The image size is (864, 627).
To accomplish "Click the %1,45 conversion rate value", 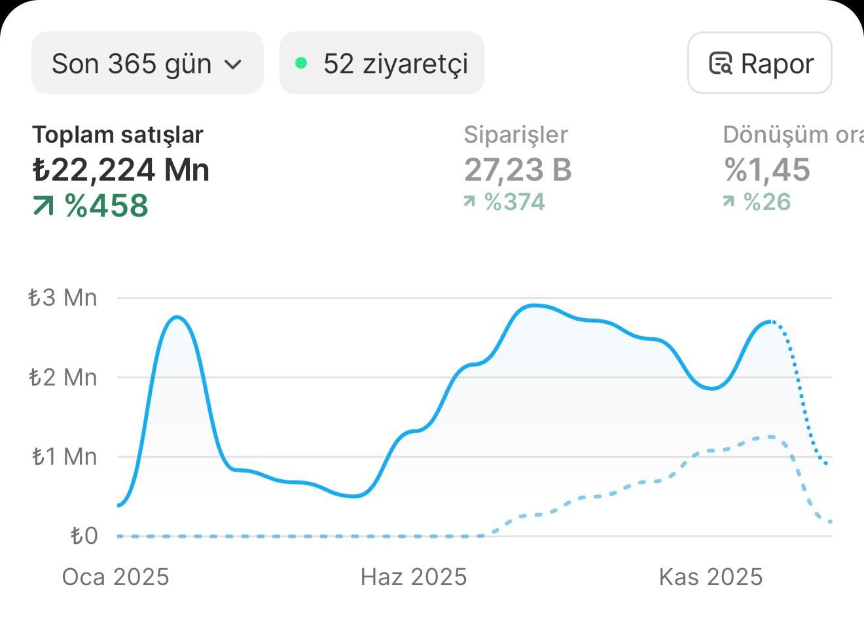I will point(767,170).
